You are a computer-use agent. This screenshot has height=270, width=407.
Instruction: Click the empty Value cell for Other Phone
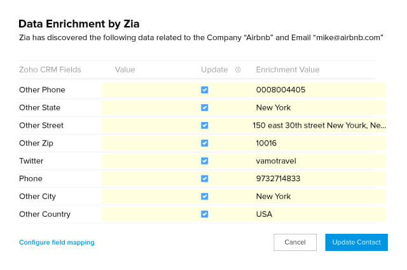point(149,90)
